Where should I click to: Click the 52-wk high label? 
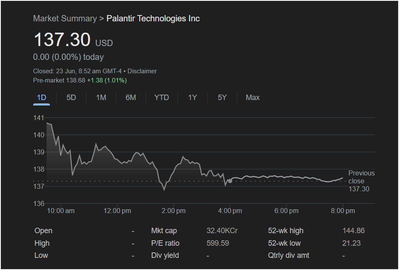coord(285,231)
